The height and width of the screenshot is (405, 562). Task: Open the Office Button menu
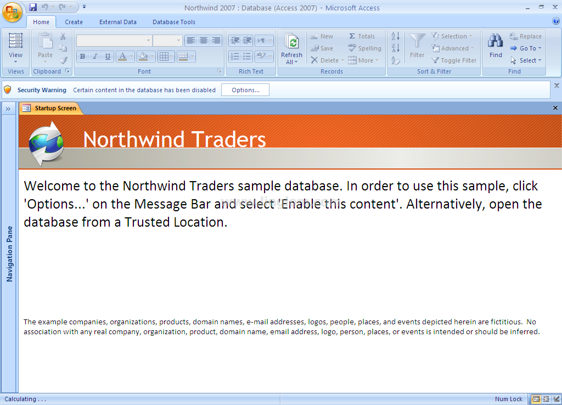pyautogui.click(x=12, y=12)
